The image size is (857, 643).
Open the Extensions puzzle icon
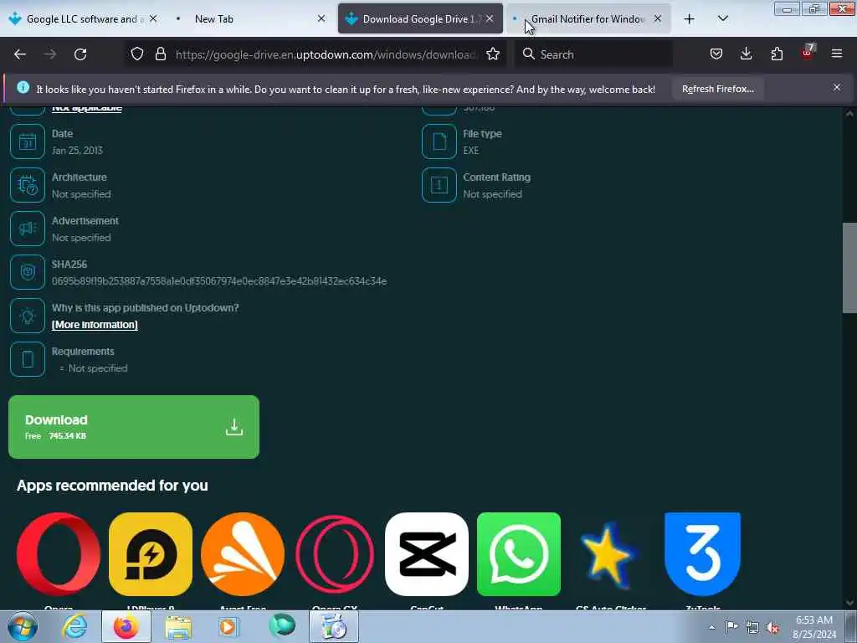[777, 54]
